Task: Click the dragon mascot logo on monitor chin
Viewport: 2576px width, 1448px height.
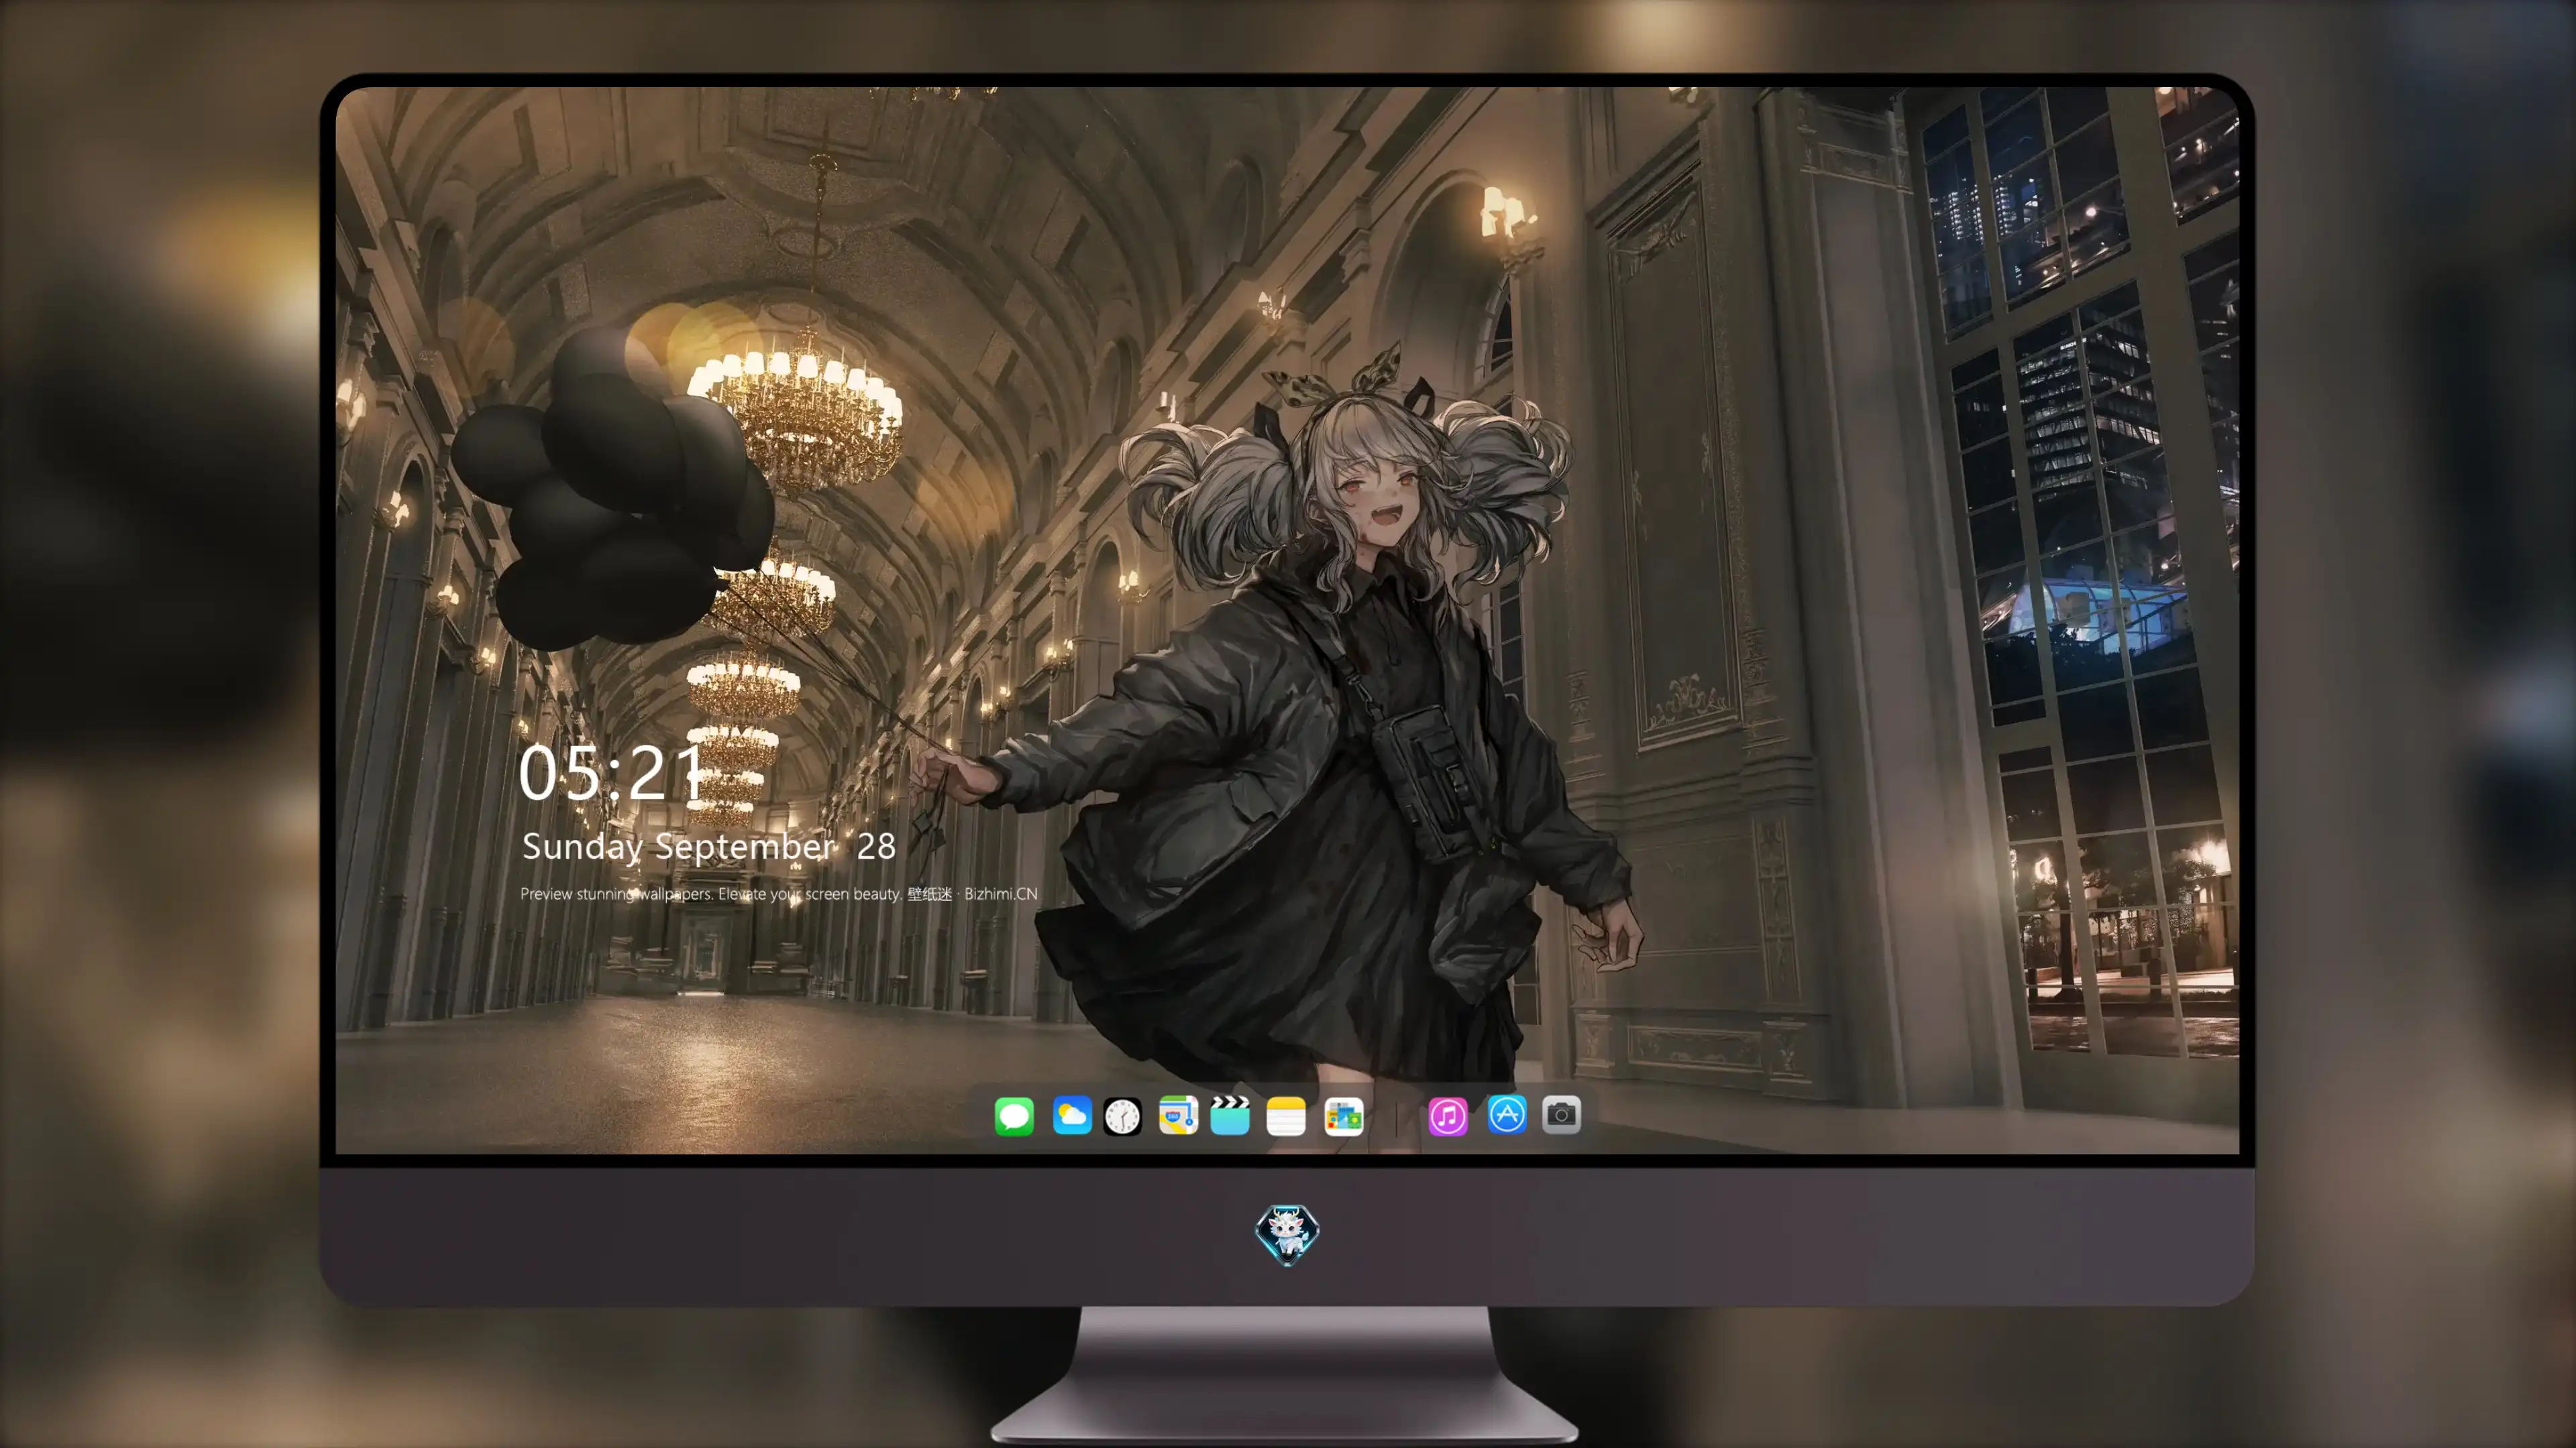Action: pos(1287,1235)
